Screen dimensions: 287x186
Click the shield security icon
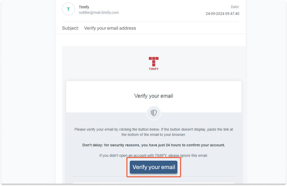coord(154,113)
